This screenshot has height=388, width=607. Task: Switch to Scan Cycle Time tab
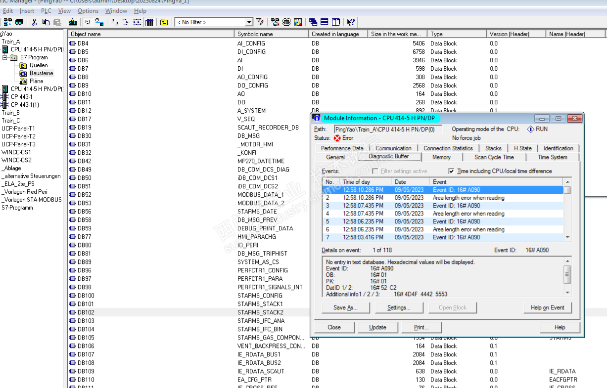tap(494, 157)
